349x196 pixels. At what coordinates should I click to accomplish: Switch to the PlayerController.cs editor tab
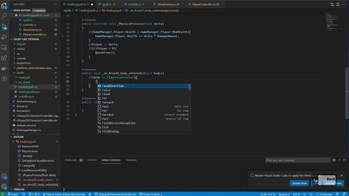click(x=205, y=4)
